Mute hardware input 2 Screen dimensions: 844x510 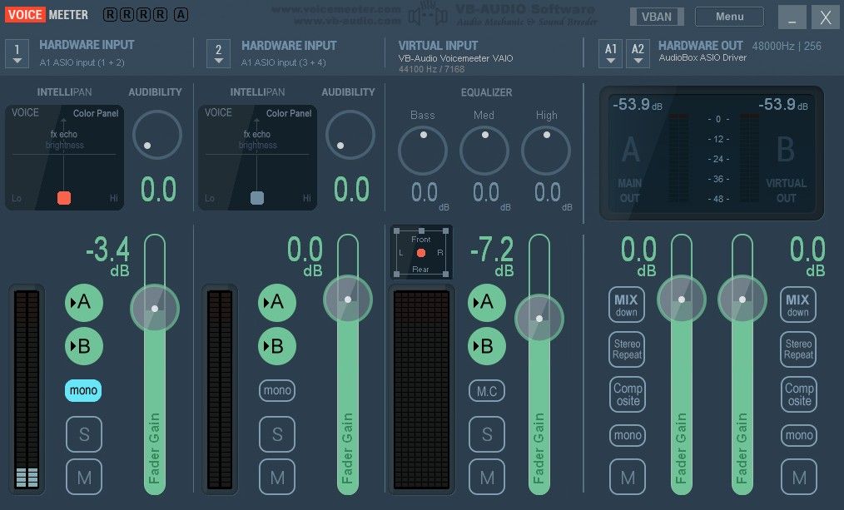click(277, 478)
